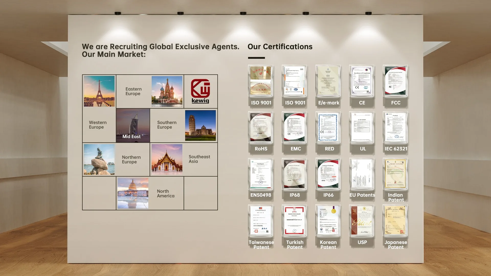491x276 pixels.
Task: Click the red Kewig logo
Action: point(200,91)
